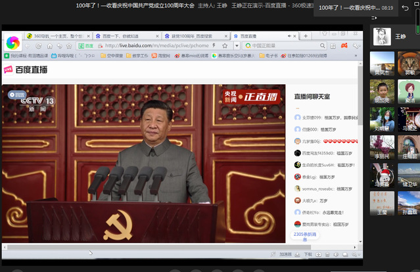420x272 pixels.
Task: Click the 中国正能量 search box
Action: coord(284,46)
